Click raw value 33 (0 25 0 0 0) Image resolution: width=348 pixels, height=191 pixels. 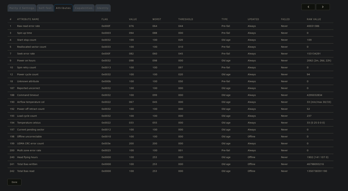click(x=316, y=123)
